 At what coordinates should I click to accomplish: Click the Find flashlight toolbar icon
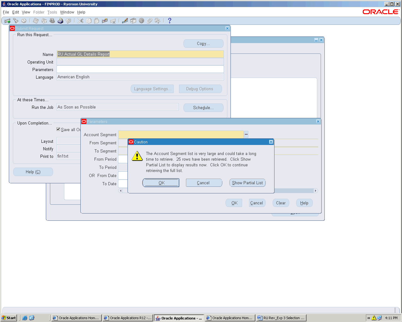(15, 21)
